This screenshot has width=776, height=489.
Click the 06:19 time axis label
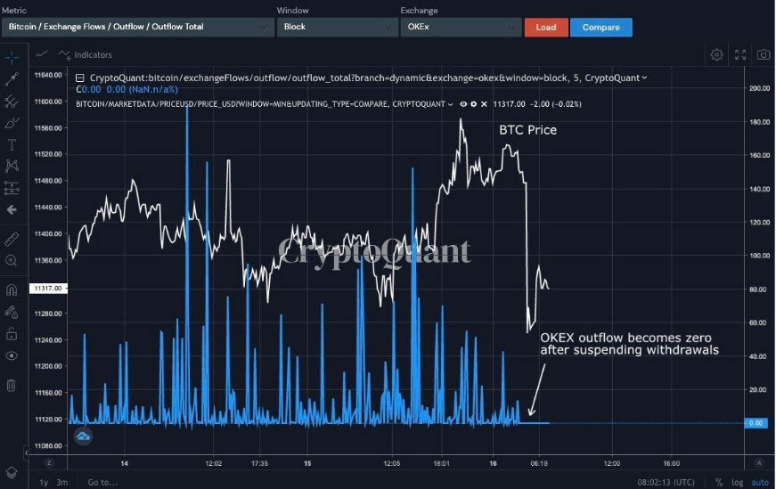point(539,463)
